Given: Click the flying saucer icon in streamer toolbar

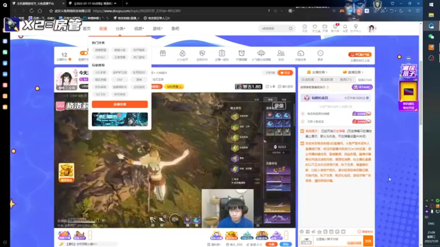Looking at the screenshot, I should point(261,53).
